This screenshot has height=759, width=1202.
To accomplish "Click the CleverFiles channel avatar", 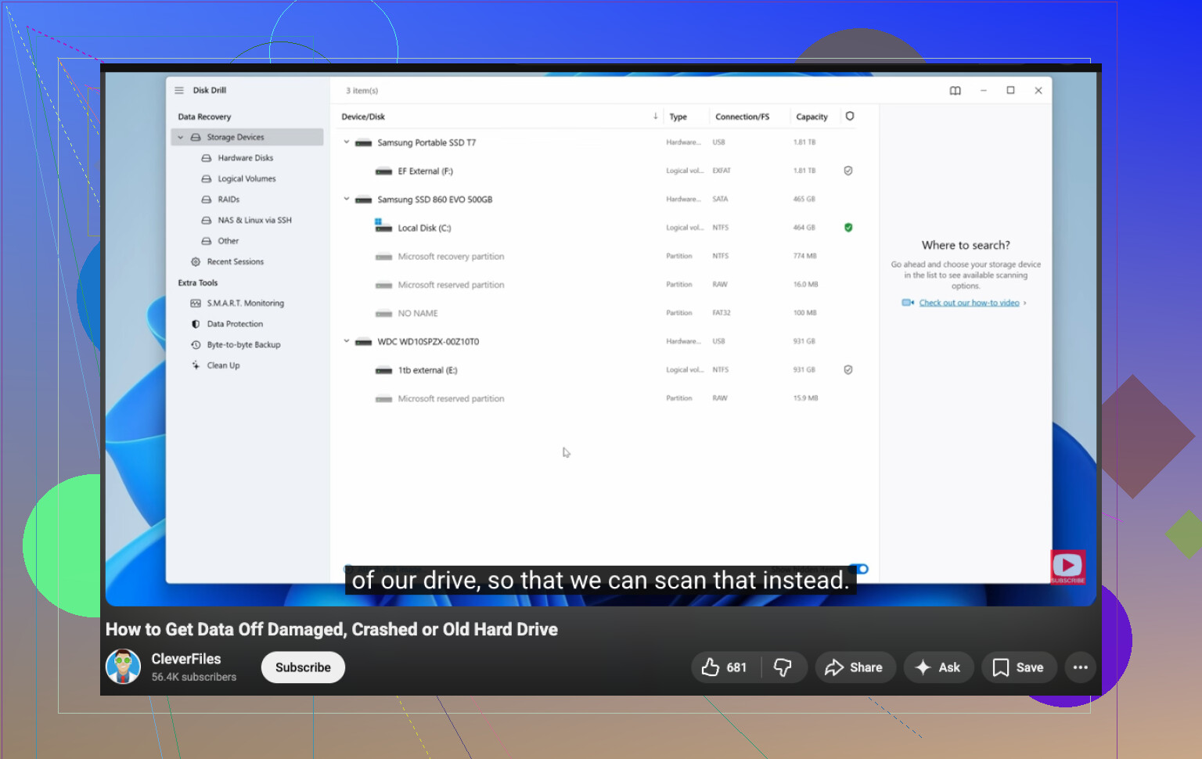I will (124, 667).
